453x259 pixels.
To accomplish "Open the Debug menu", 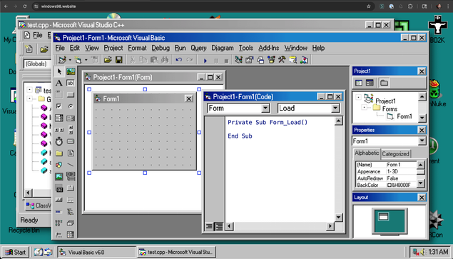I will (x=161, y=48).
